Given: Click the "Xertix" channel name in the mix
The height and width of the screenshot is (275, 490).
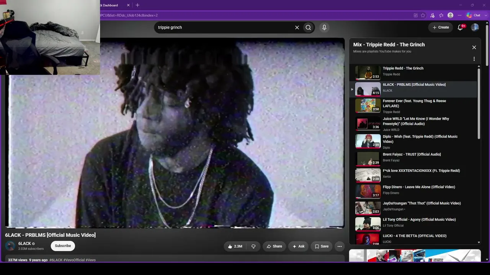Looking at the screenshot, I should [387, 177].
